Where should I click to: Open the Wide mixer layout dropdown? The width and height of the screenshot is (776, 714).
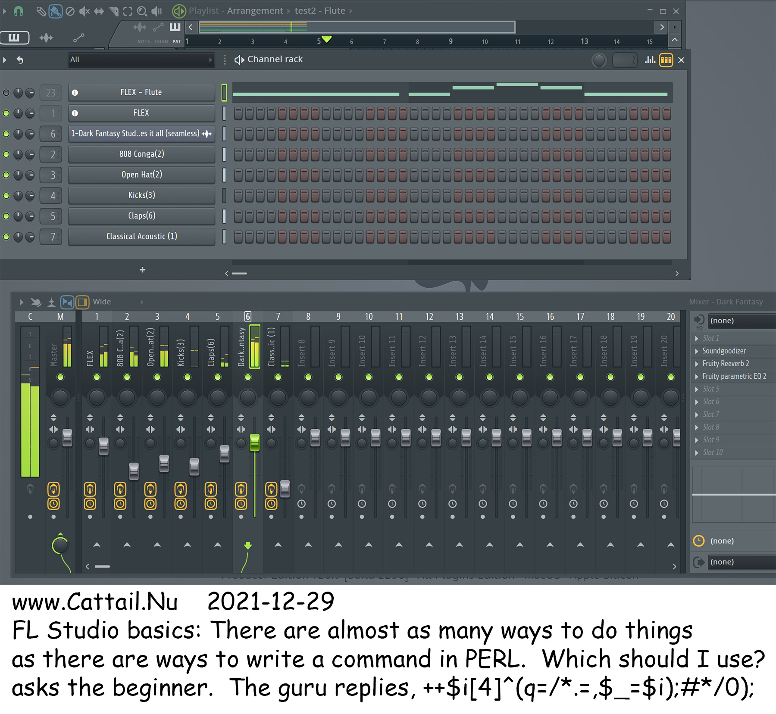coord(118,302)
